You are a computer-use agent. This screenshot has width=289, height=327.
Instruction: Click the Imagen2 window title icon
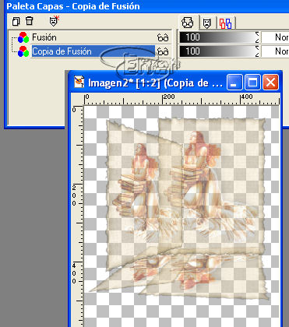[x=79, y=83]
